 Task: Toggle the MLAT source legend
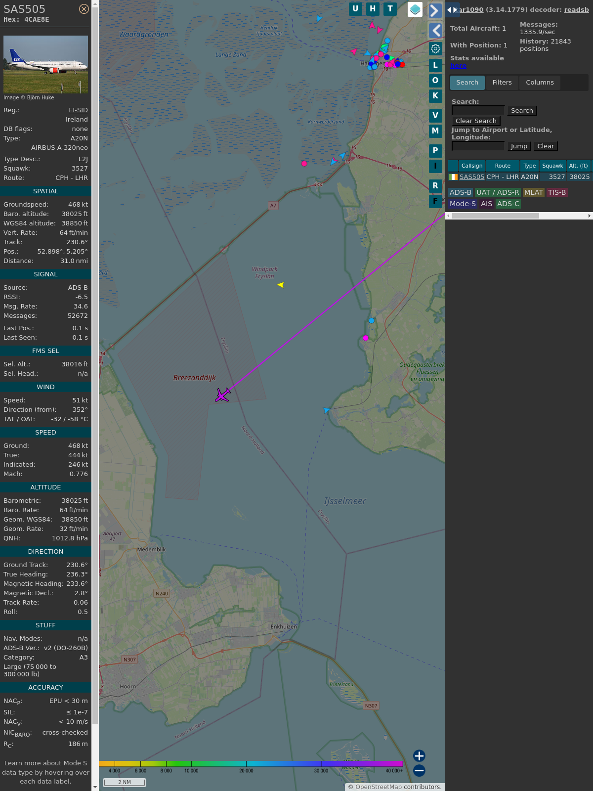(x=534, y=193)
